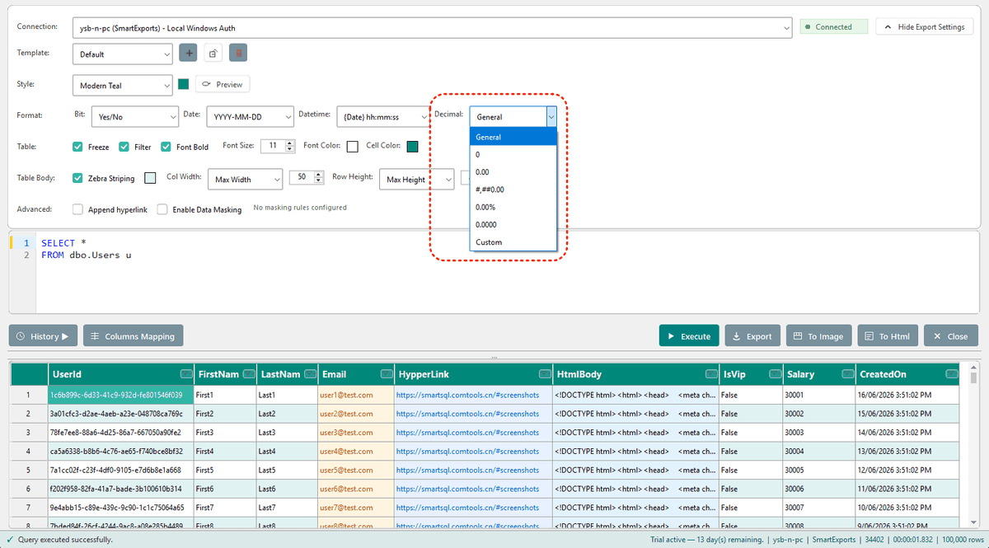The height and width of the screenshot is (548, 989).
Task: Click the Font Size stepper field
Action: pyautogui.click(x=278, y=146)
